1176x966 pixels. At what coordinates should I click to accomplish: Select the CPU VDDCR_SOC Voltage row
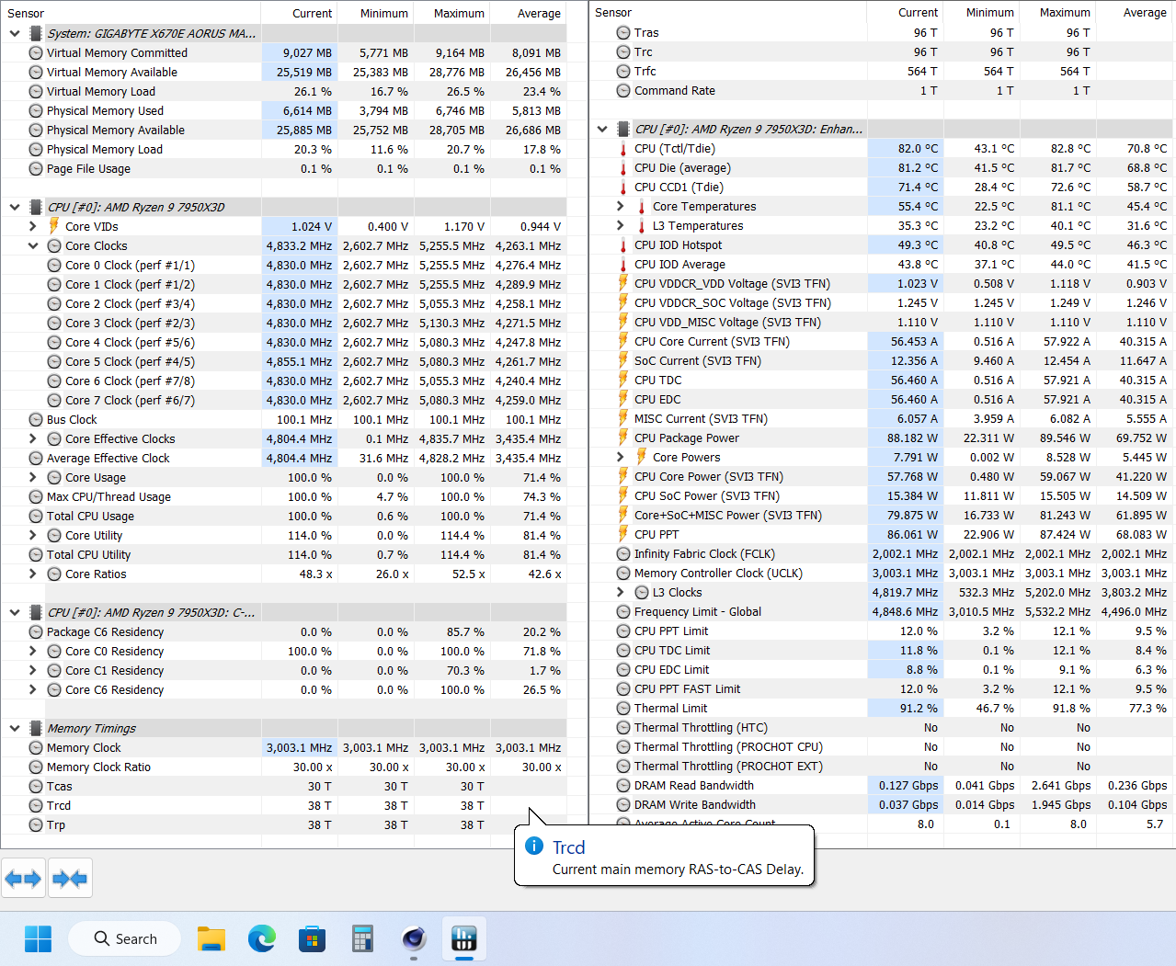pos(883,303)
